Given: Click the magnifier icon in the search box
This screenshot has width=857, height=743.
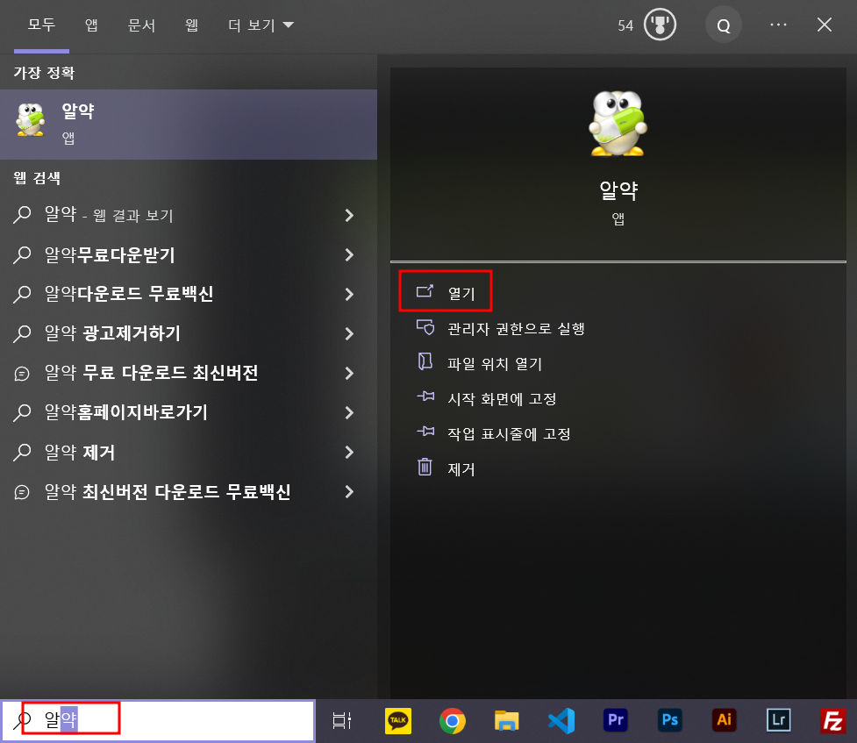Looking at the screenshot, I should click(23, 720).
